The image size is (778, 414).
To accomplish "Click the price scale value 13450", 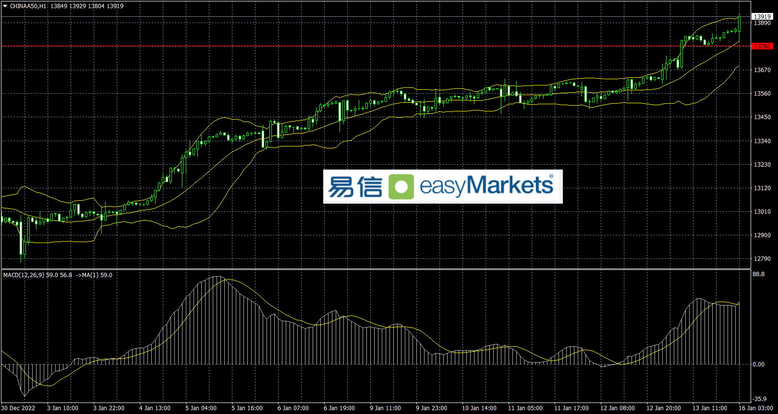I will tap(762, 117).
